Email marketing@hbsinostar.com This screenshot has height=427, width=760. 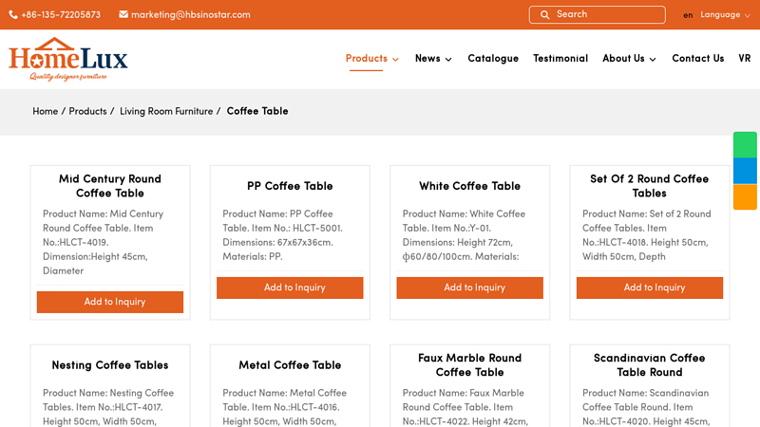191,15
